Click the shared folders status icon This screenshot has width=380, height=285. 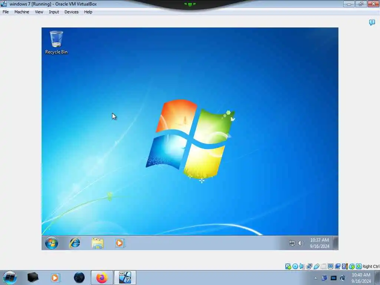tap(323, 266)
